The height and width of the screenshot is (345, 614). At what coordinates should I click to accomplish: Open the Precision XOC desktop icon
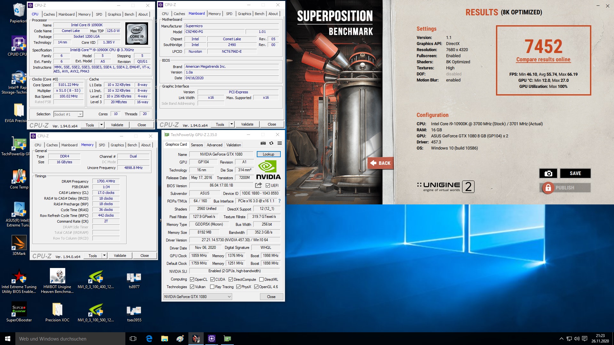click(x=57, y=312)
